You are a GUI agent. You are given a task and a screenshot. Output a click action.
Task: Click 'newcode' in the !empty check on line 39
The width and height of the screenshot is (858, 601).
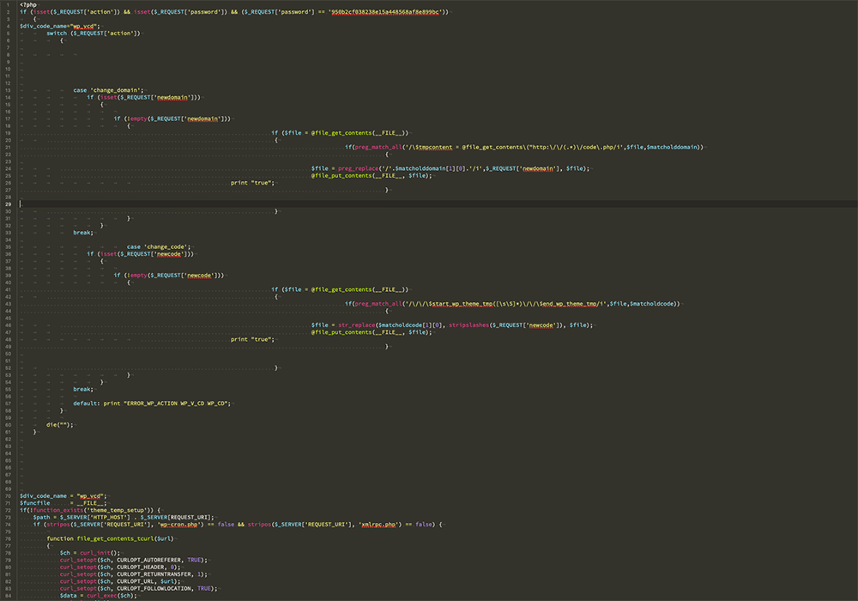tap(199, 275)
